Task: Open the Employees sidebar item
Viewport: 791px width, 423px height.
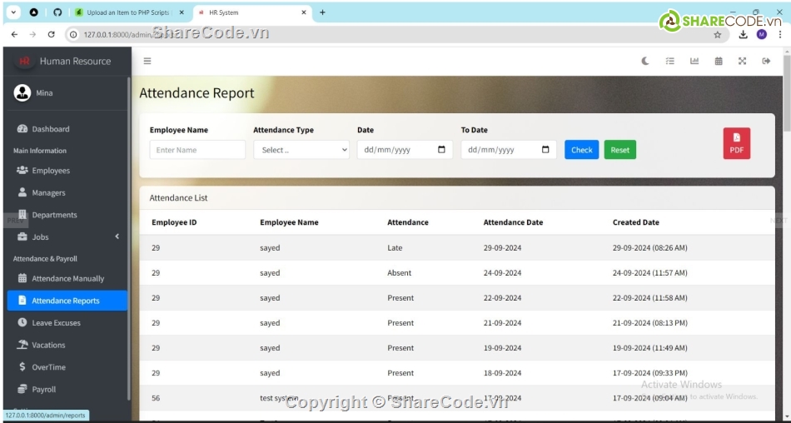Action: coord(67,171)
